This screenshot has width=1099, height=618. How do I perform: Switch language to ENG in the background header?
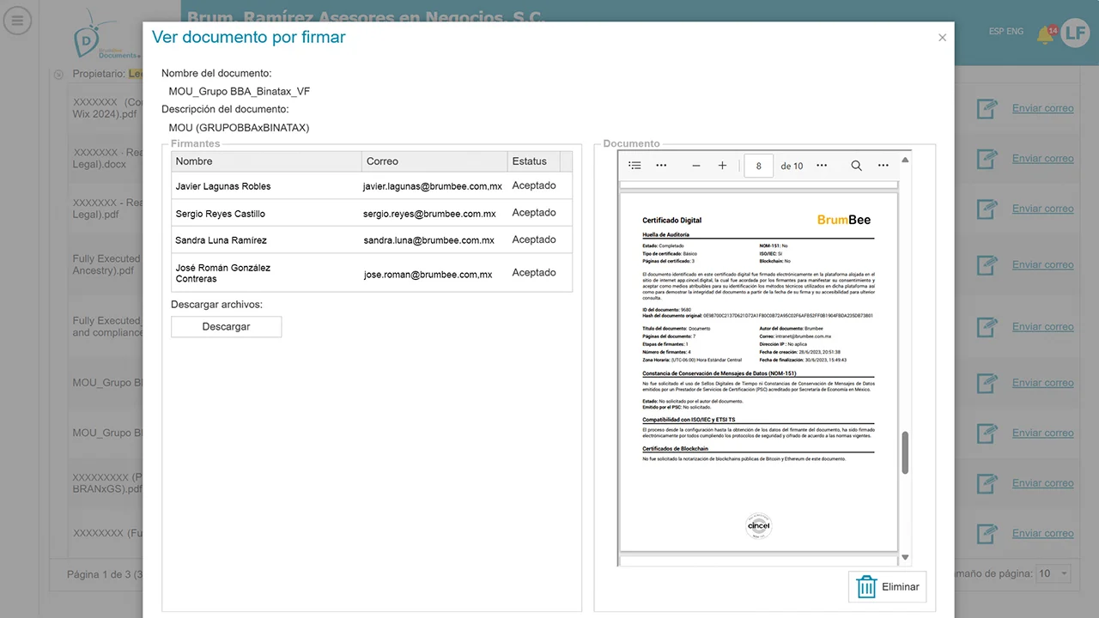point(1015,31)
